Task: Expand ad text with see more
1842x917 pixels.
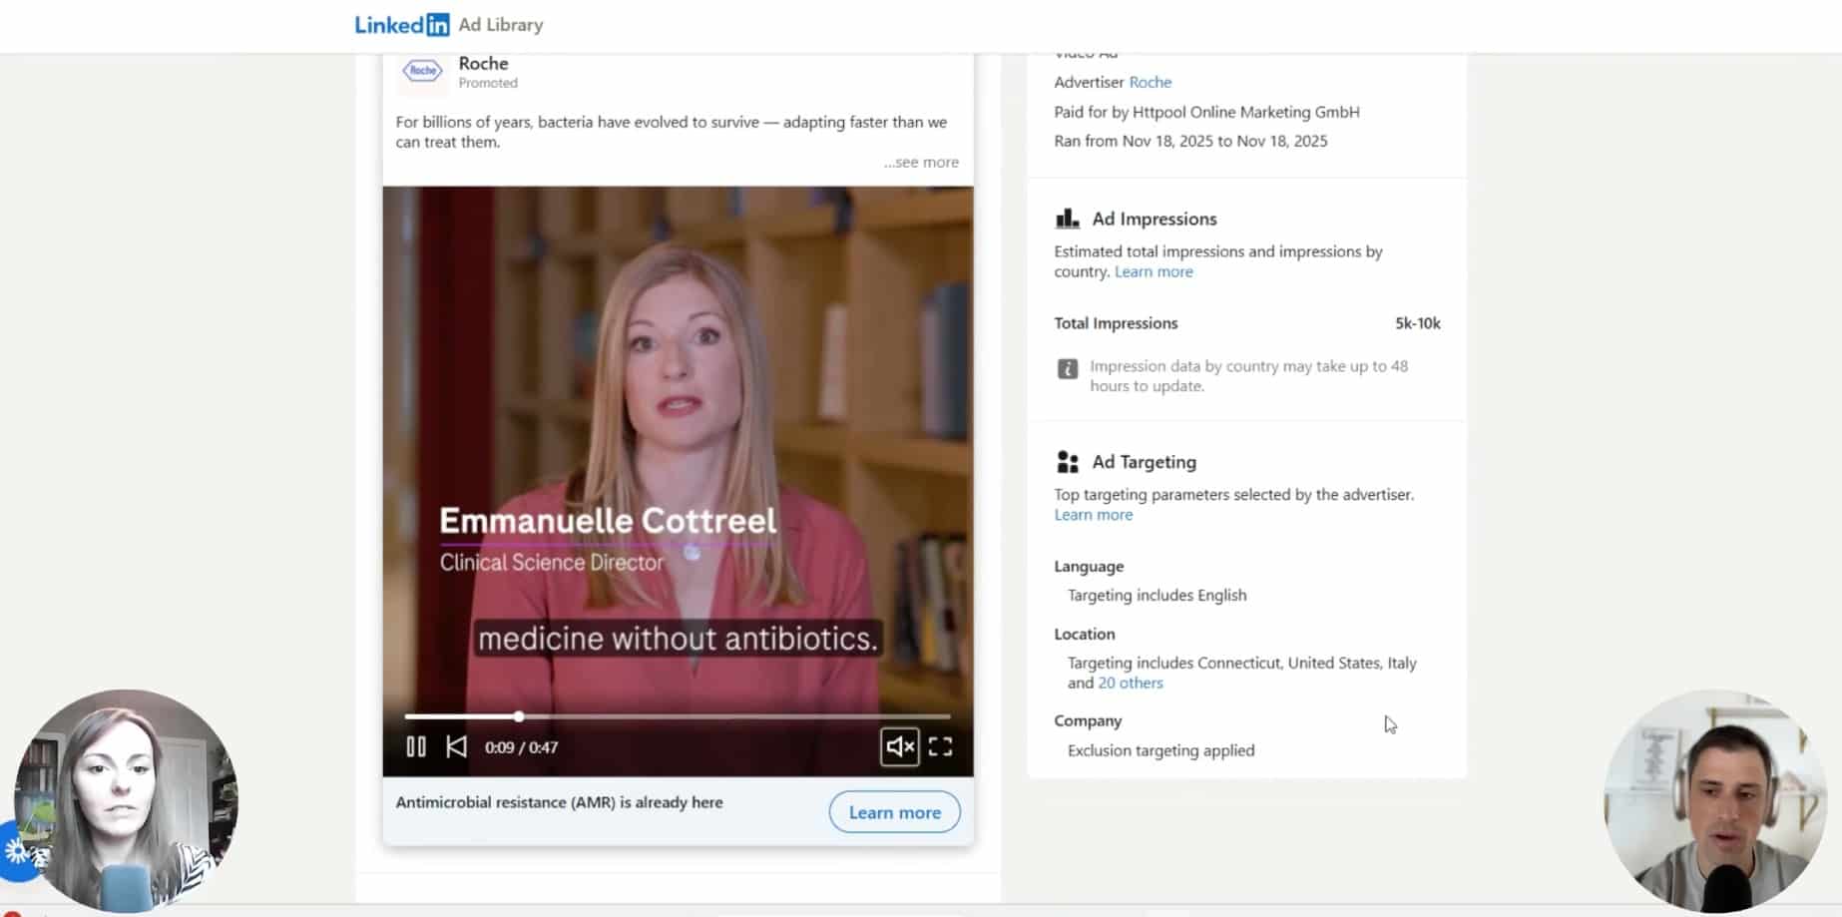Action: (921, 162)
